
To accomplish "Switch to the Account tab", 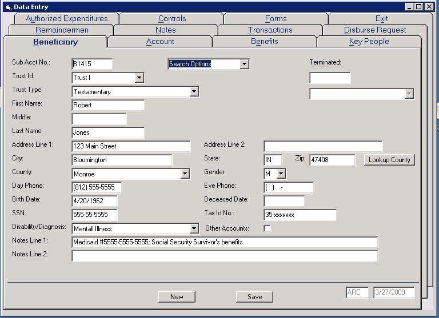I will tap(160, 42).
